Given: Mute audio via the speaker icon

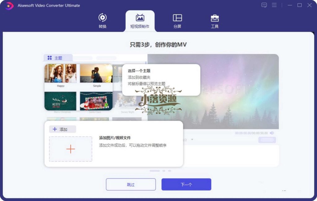Looking at the screenshot, I should tap(272, 133).
